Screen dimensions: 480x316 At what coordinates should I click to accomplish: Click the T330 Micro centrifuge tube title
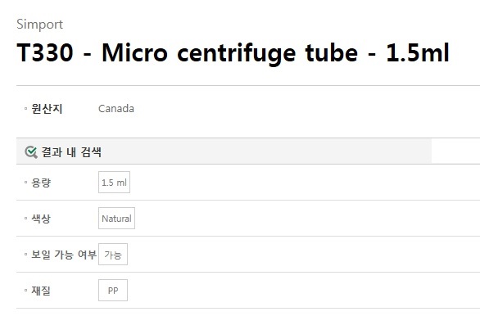pyautogui.click(x=233, y=53)
